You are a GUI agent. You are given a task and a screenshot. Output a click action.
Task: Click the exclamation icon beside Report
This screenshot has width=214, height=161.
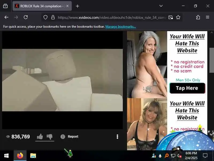tap(63, 137)
